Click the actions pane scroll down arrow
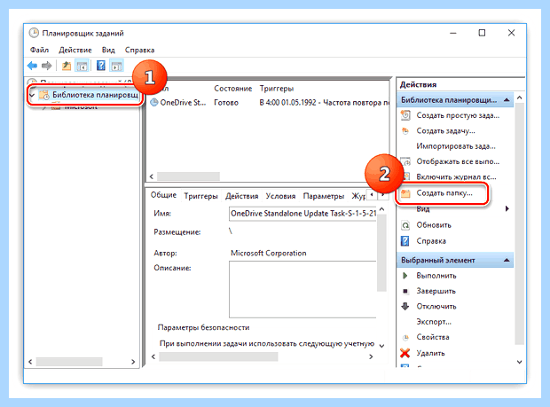Screen dimensions: 550x407 pos(520,362)
